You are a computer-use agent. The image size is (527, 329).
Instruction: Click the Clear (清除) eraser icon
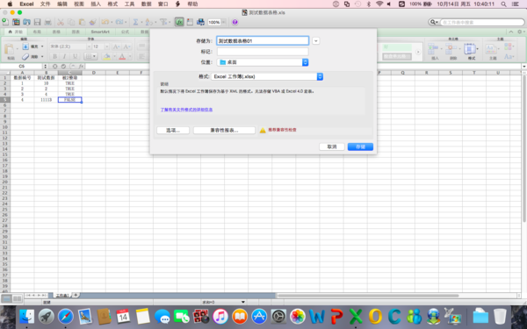(25, 56)
